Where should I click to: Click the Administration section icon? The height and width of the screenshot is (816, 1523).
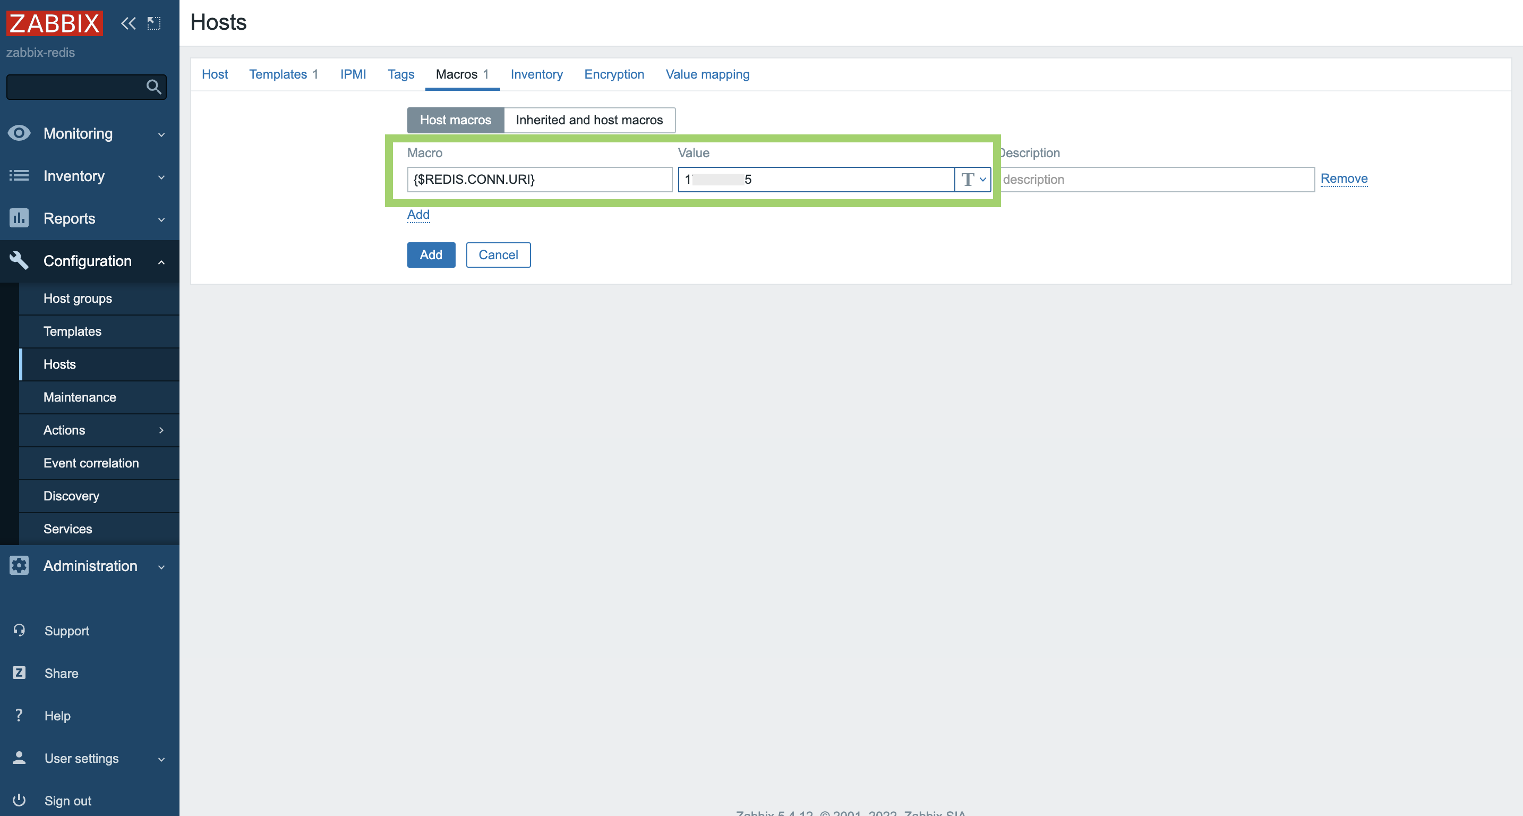(19, 565)
